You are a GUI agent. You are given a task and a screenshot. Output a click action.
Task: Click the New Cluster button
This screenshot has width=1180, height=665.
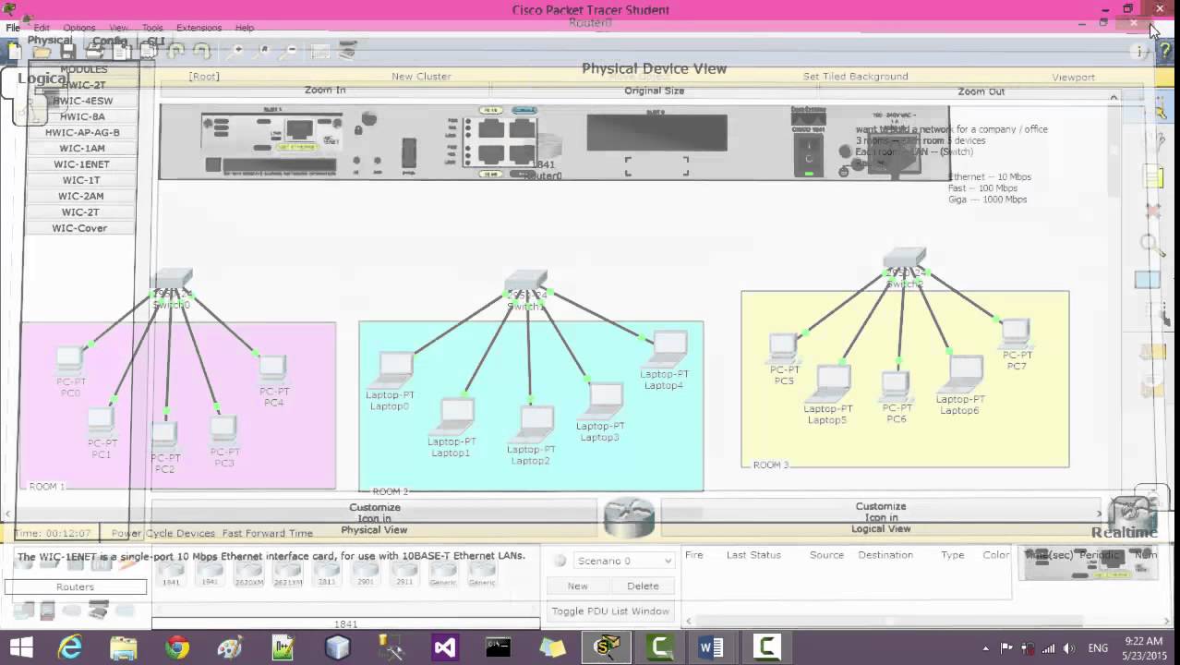tap(421, 76)
